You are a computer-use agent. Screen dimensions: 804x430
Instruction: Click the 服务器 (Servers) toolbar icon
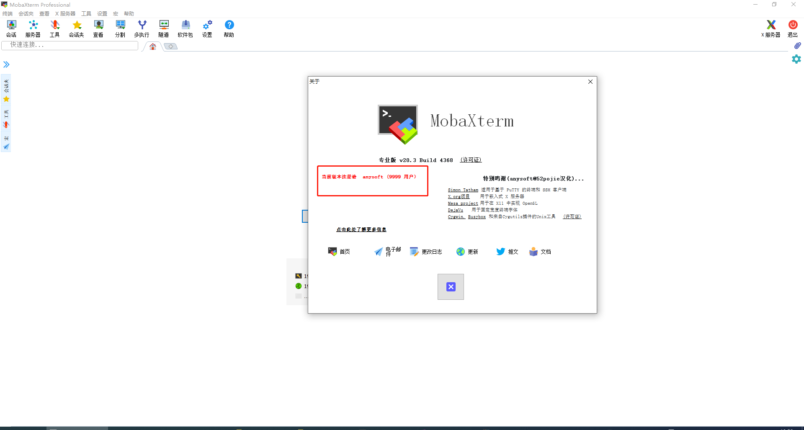[33, 28]
